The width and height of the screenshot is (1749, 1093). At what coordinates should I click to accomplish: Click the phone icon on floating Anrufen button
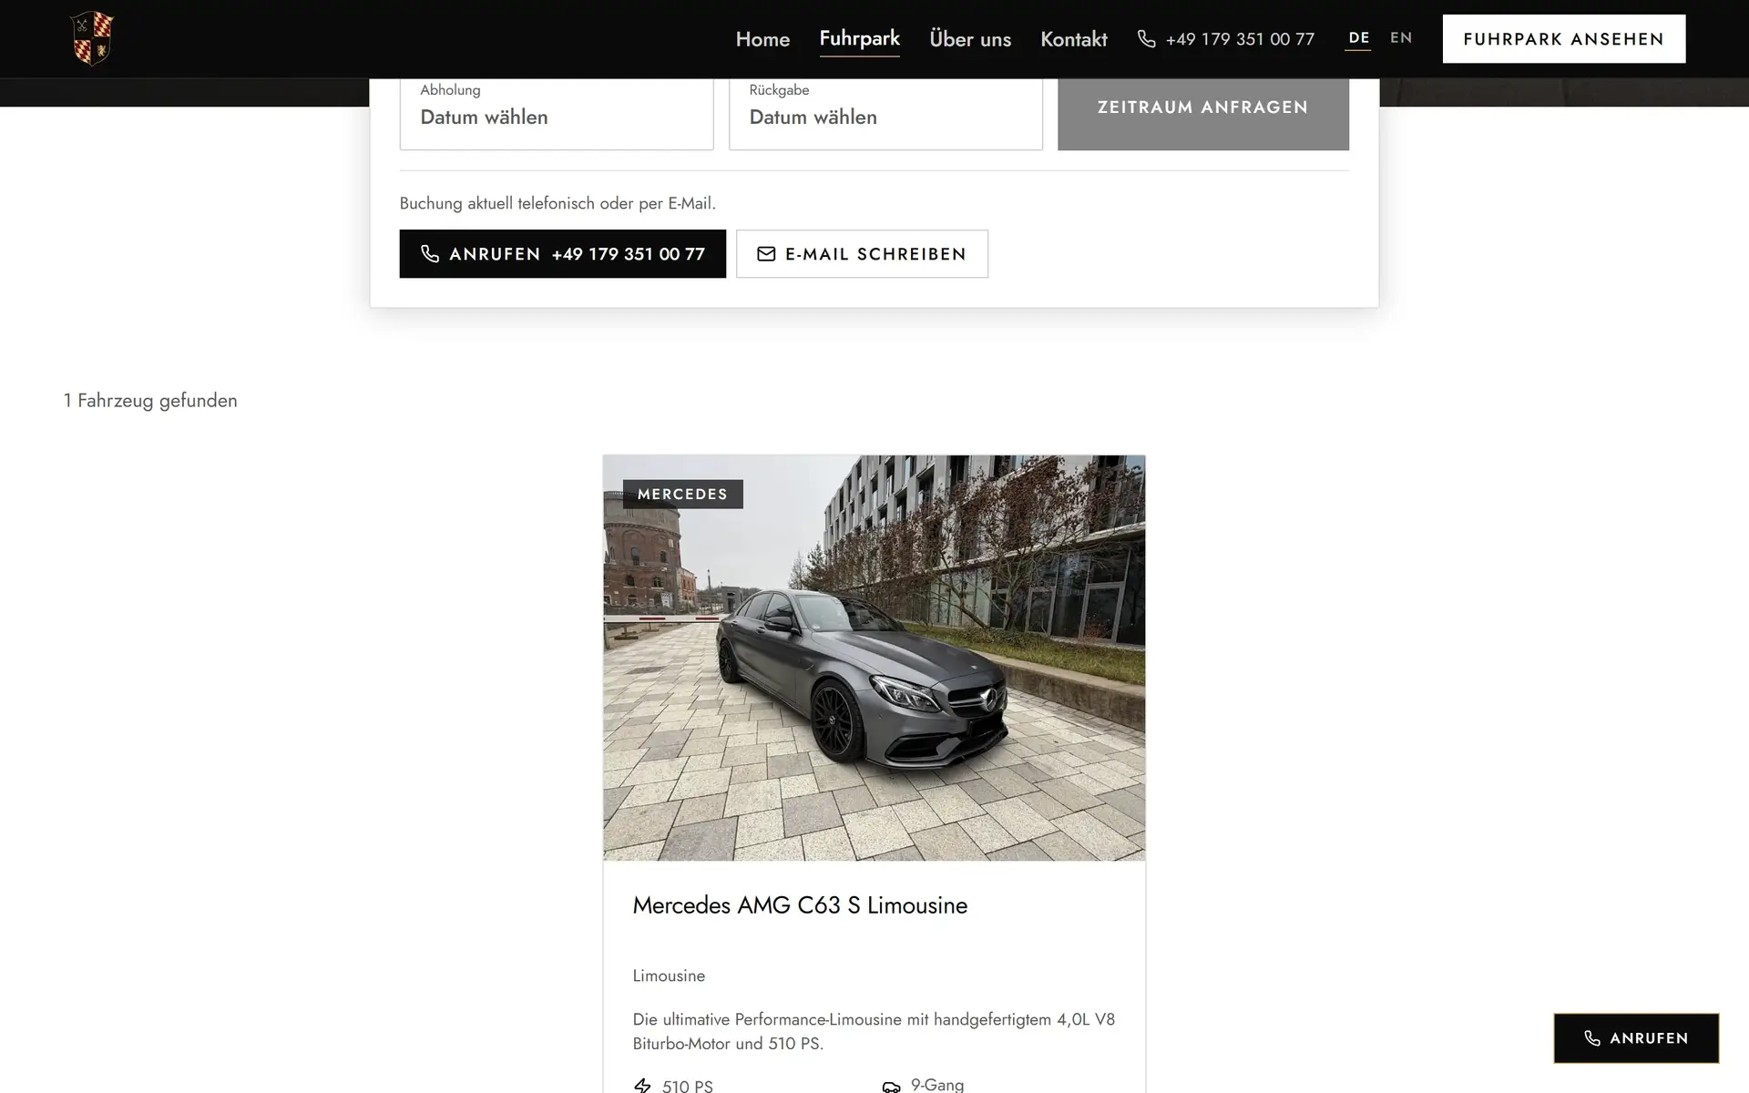(x=1592, y=1038)
